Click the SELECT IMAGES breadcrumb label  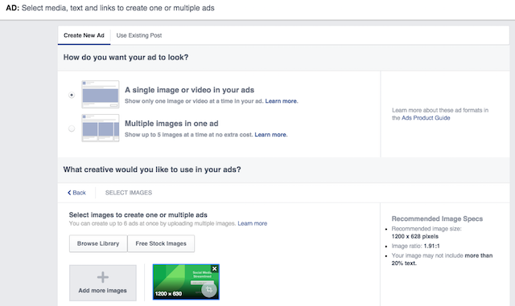tap(129, 193)
